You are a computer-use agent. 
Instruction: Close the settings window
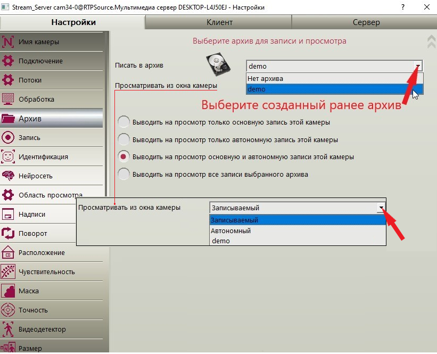pyautogui.click(x=427, y=7)
